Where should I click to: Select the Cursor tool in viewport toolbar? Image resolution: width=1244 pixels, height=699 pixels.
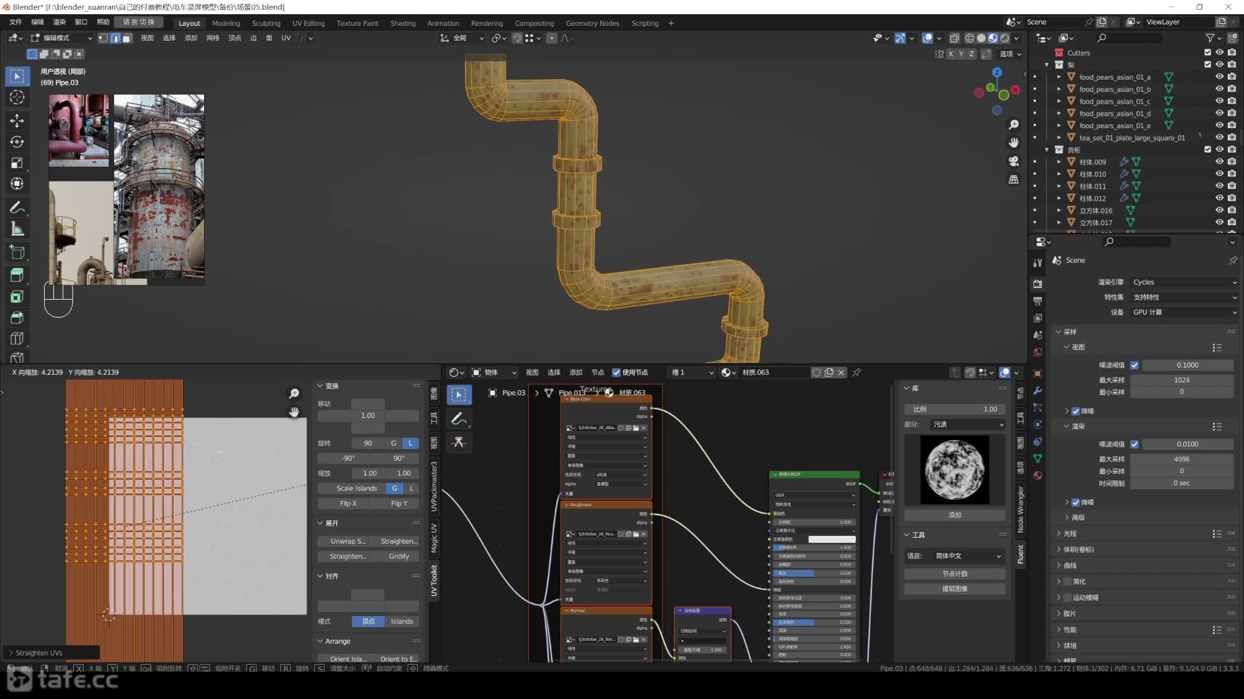tap(17, 98)
